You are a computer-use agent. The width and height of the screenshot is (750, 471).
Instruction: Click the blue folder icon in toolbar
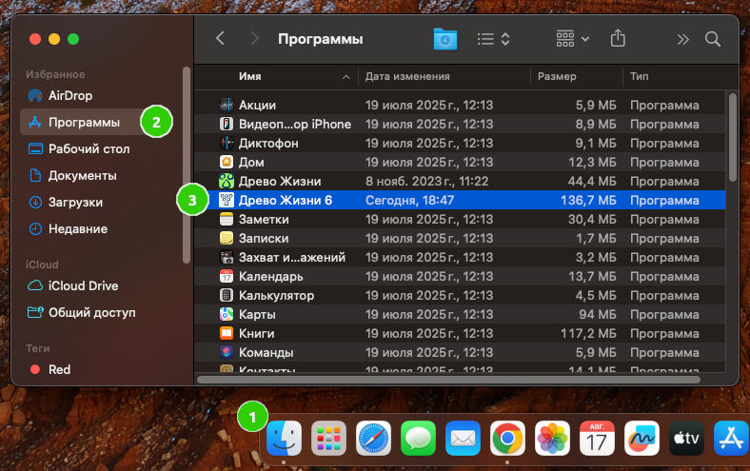coord(444,39)
